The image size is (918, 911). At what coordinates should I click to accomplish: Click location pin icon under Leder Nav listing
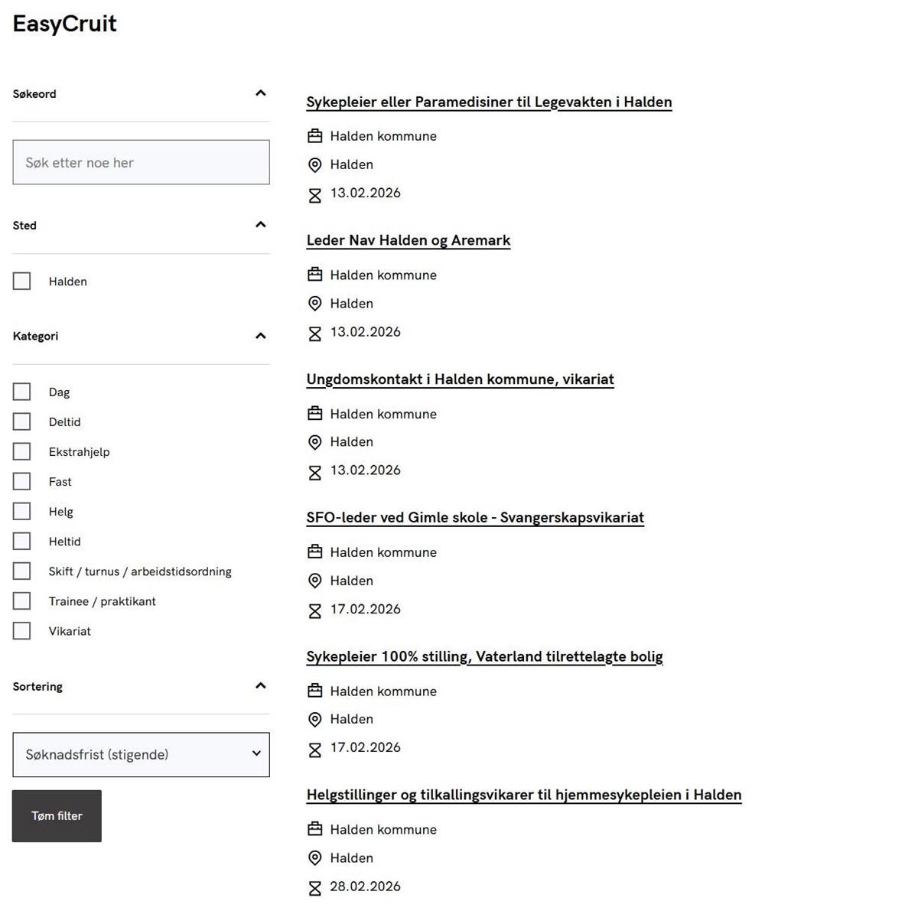click(314, 304)
